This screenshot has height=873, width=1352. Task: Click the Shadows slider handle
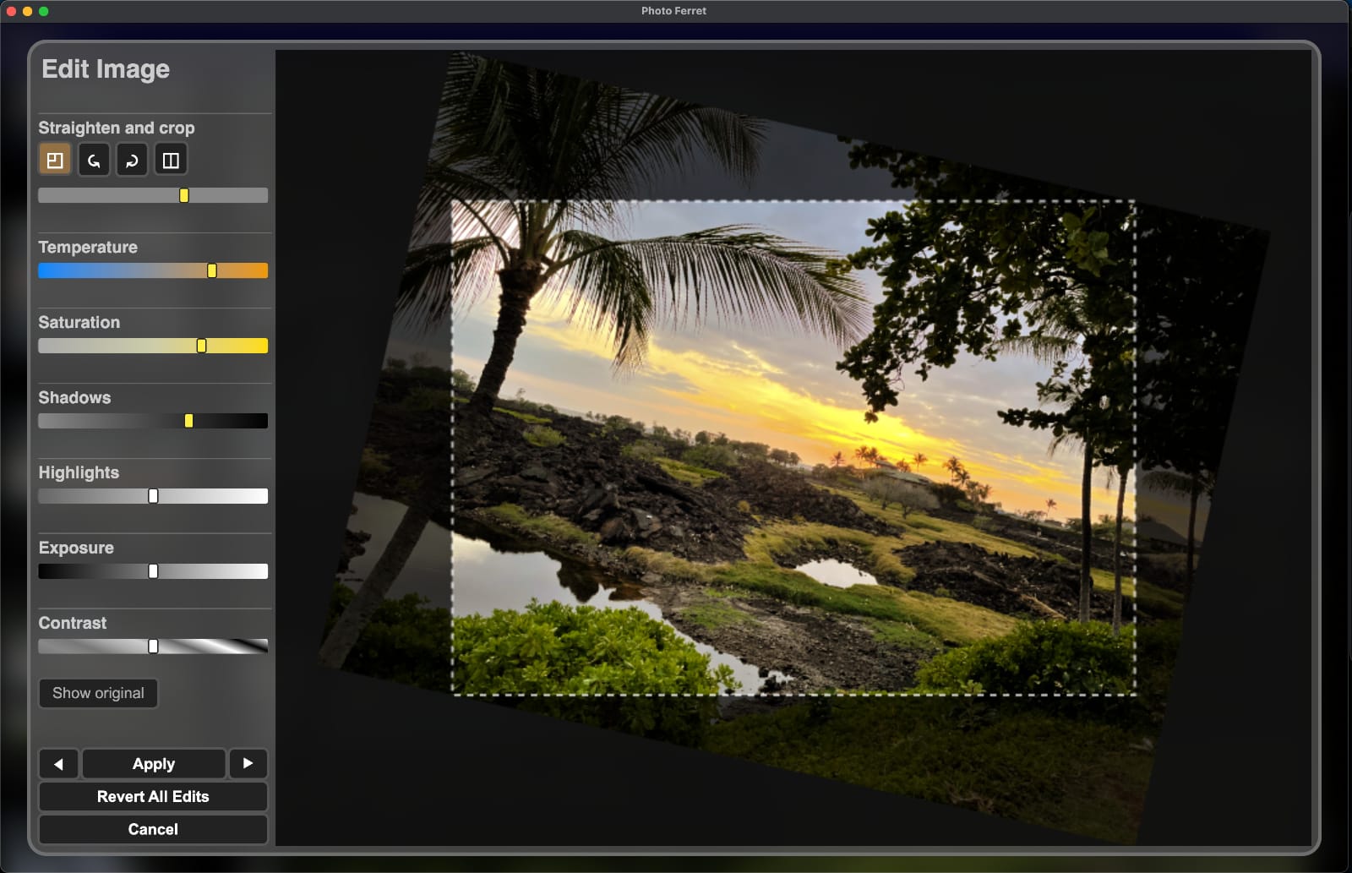coord(188,421)
